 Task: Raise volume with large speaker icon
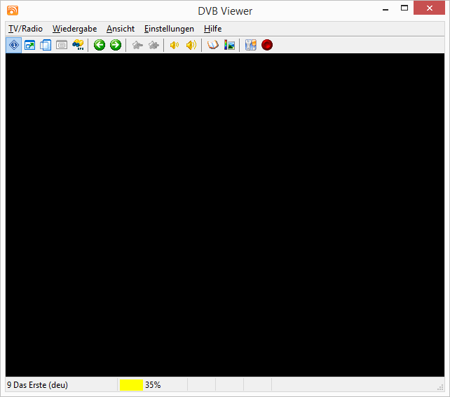[191, 45]
